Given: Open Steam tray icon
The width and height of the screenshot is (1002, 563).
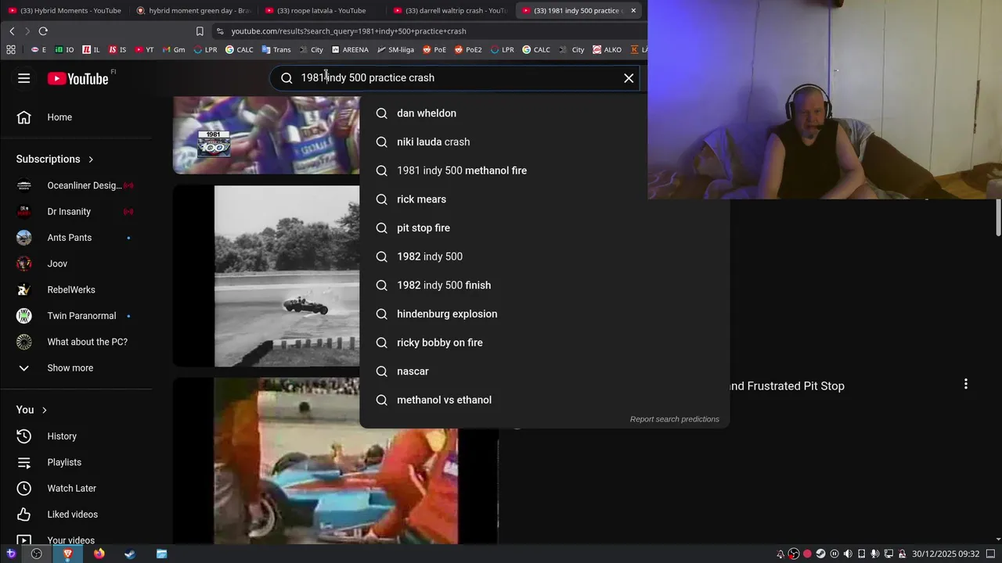Looking at the screenshot, I should 820,554.
